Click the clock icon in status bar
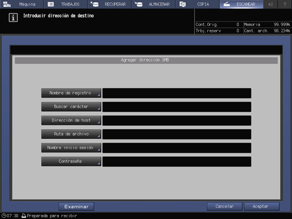The image size is (292, 219). [x=4, y=216]
